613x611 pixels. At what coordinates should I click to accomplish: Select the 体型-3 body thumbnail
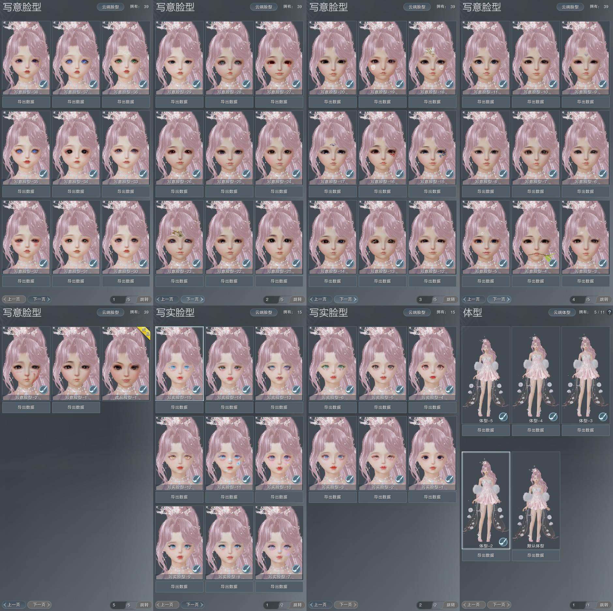(586, 375)
